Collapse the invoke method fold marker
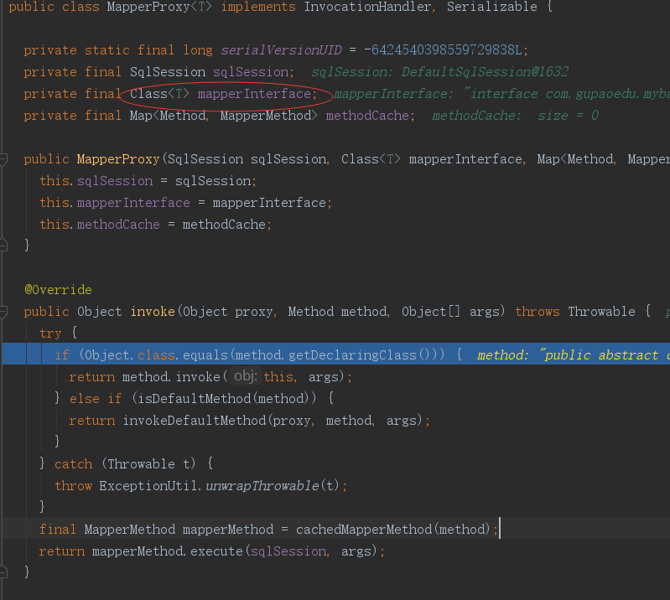Viewport: 670px width, 600px height. click(3, 312)
